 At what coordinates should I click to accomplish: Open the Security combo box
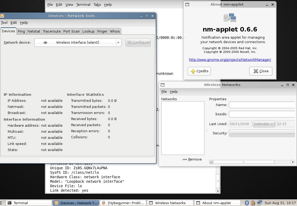pos(262,133)
